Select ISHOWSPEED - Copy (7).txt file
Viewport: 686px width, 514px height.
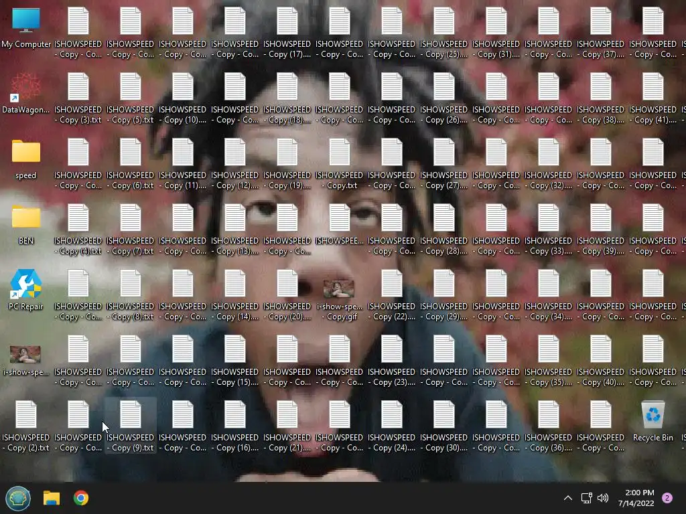point(131,230)
